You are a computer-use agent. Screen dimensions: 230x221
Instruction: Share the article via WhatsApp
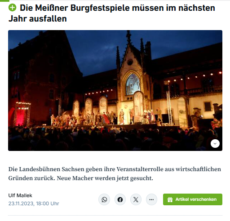point(104,199)
